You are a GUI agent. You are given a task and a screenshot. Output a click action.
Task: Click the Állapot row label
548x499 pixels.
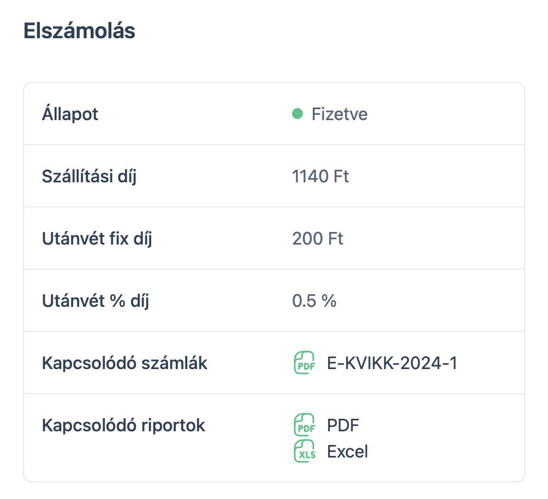click(70, 114)
